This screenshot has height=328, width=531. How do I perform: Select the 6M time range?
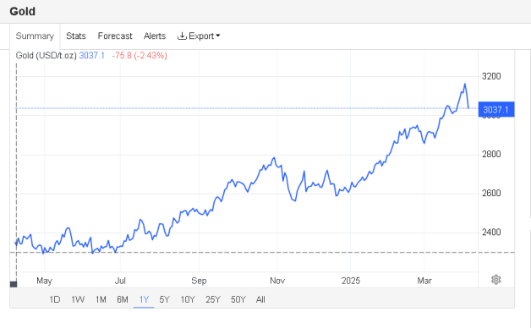pos(123,299)
